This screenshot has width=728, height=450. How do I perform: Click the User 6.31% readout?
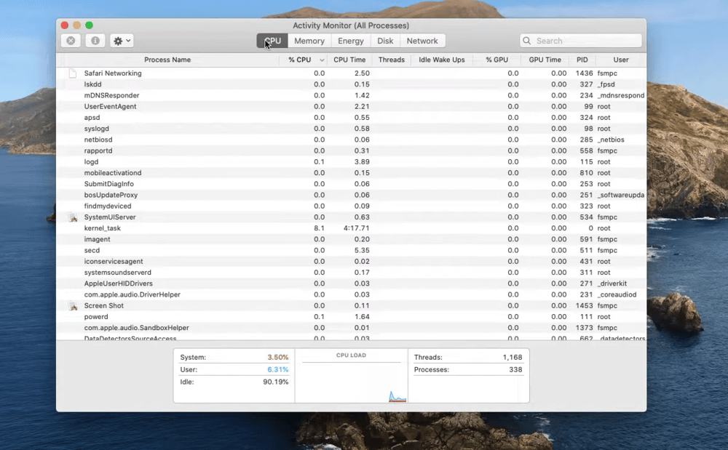pyautogui.click(x=234, y=369)
